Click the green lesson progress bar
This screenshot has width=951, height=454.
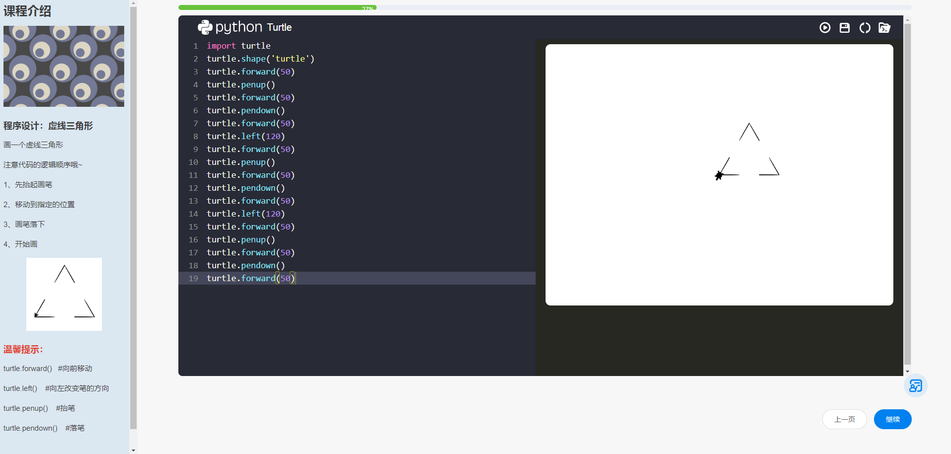tap(277, 8)
